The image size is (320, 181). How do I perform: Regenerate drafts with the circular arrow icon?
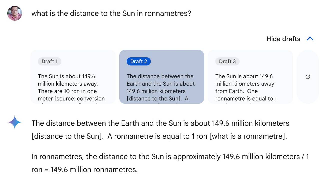tap(308, 77)
